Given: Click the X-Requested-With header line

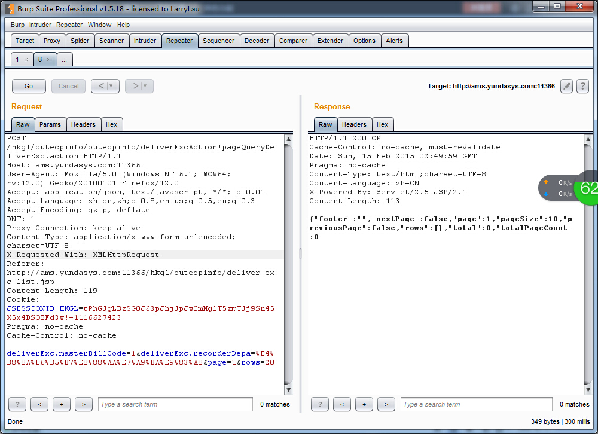Looking at the screenshot, I should (83, 255).
